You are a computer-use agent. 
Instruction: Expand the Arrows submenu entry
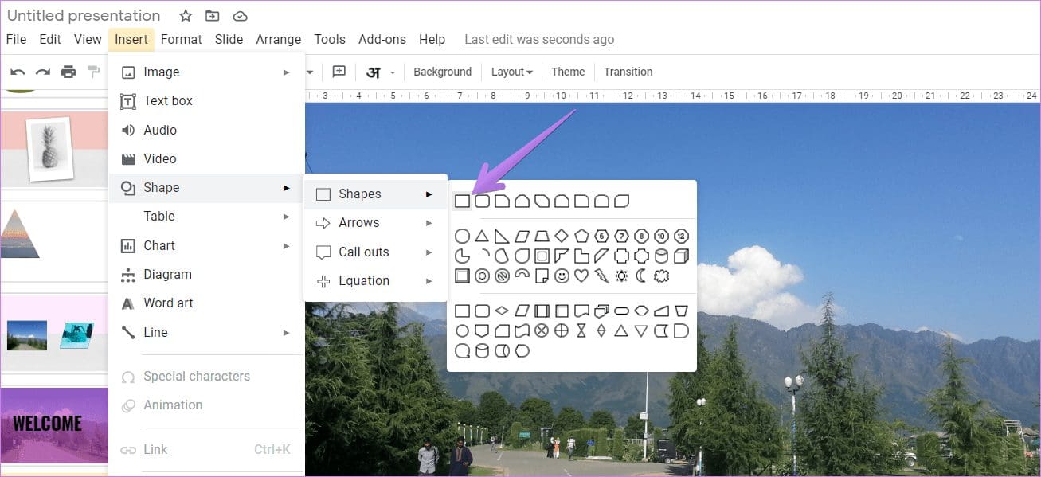(x=376, y=223)
